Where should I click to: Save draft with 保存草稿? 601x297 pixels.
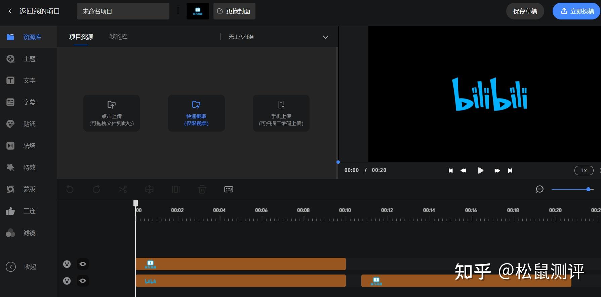coord(525,11)
